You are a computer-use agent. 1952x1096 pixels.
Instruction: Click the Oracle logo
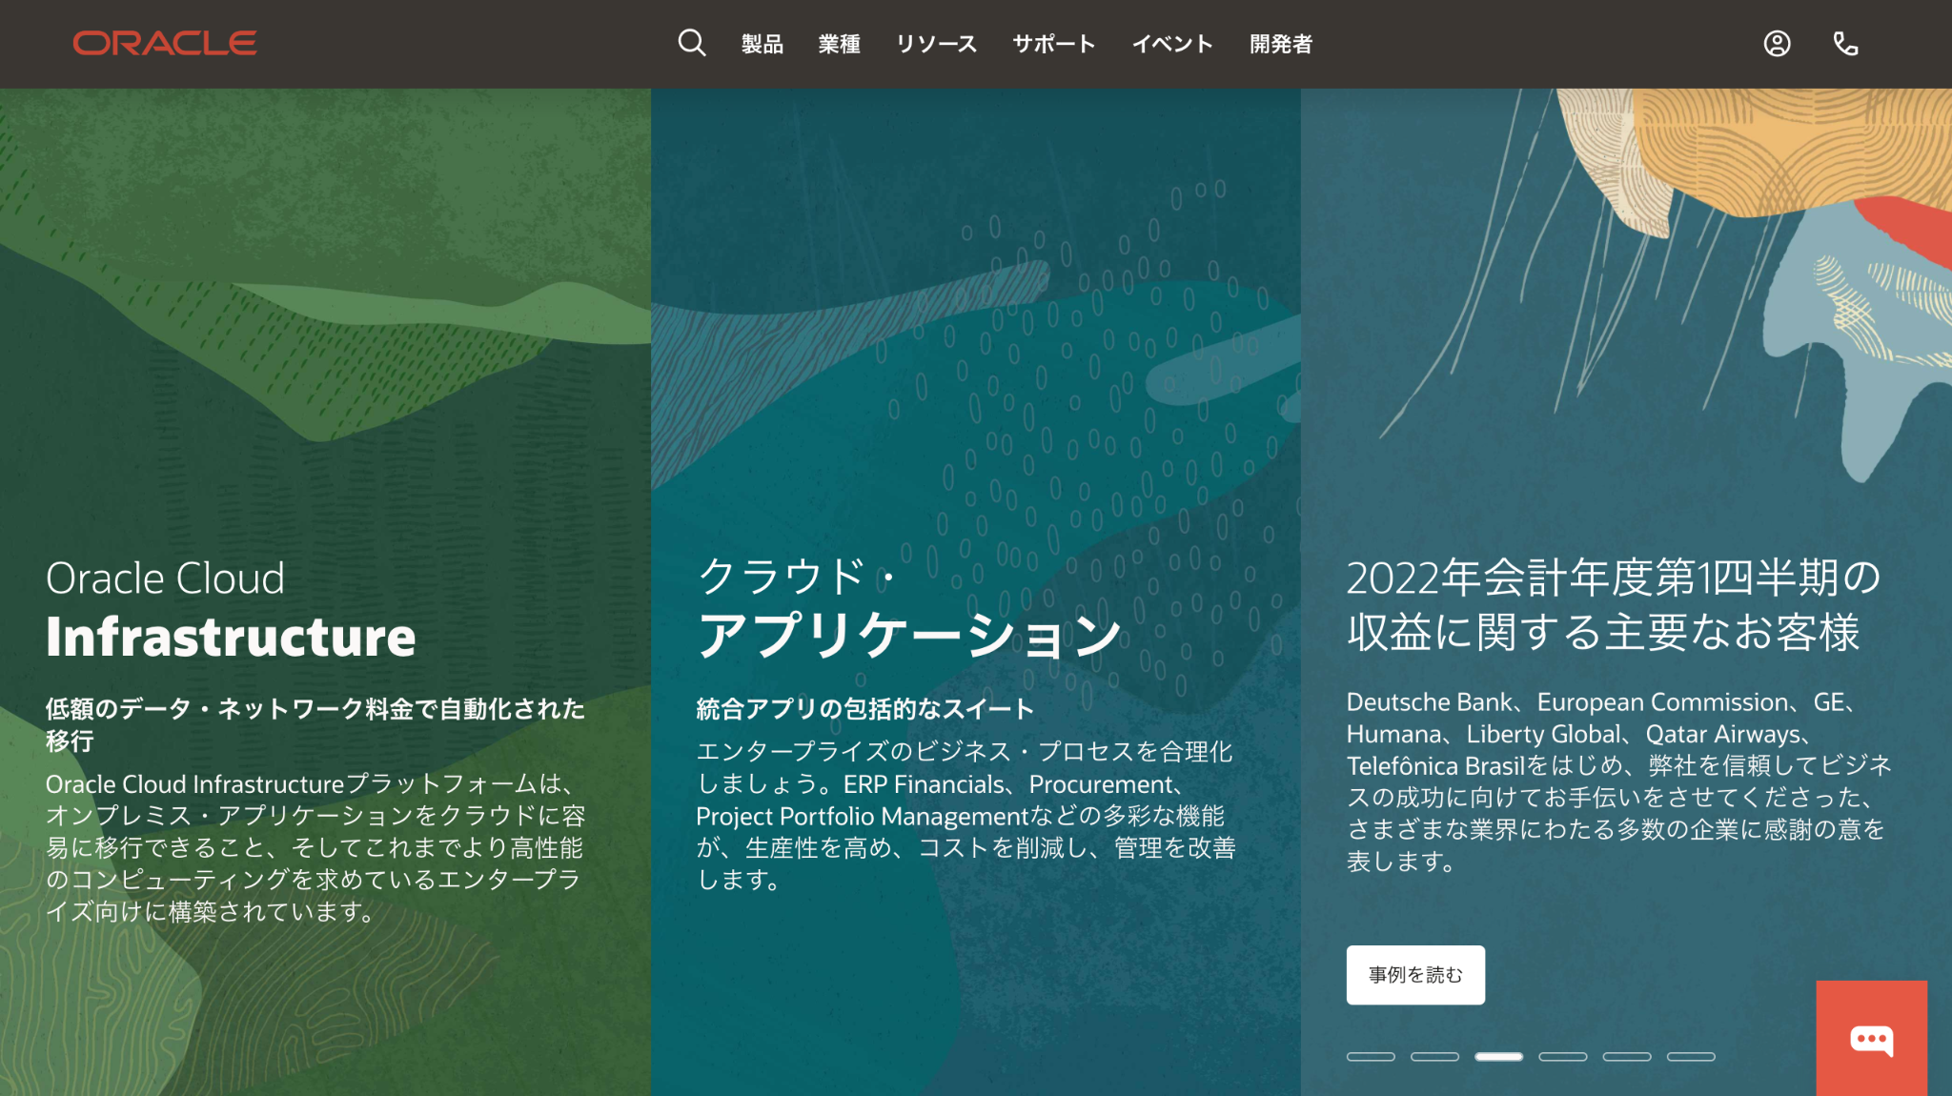pyautogui.click(x=165, y=43)
